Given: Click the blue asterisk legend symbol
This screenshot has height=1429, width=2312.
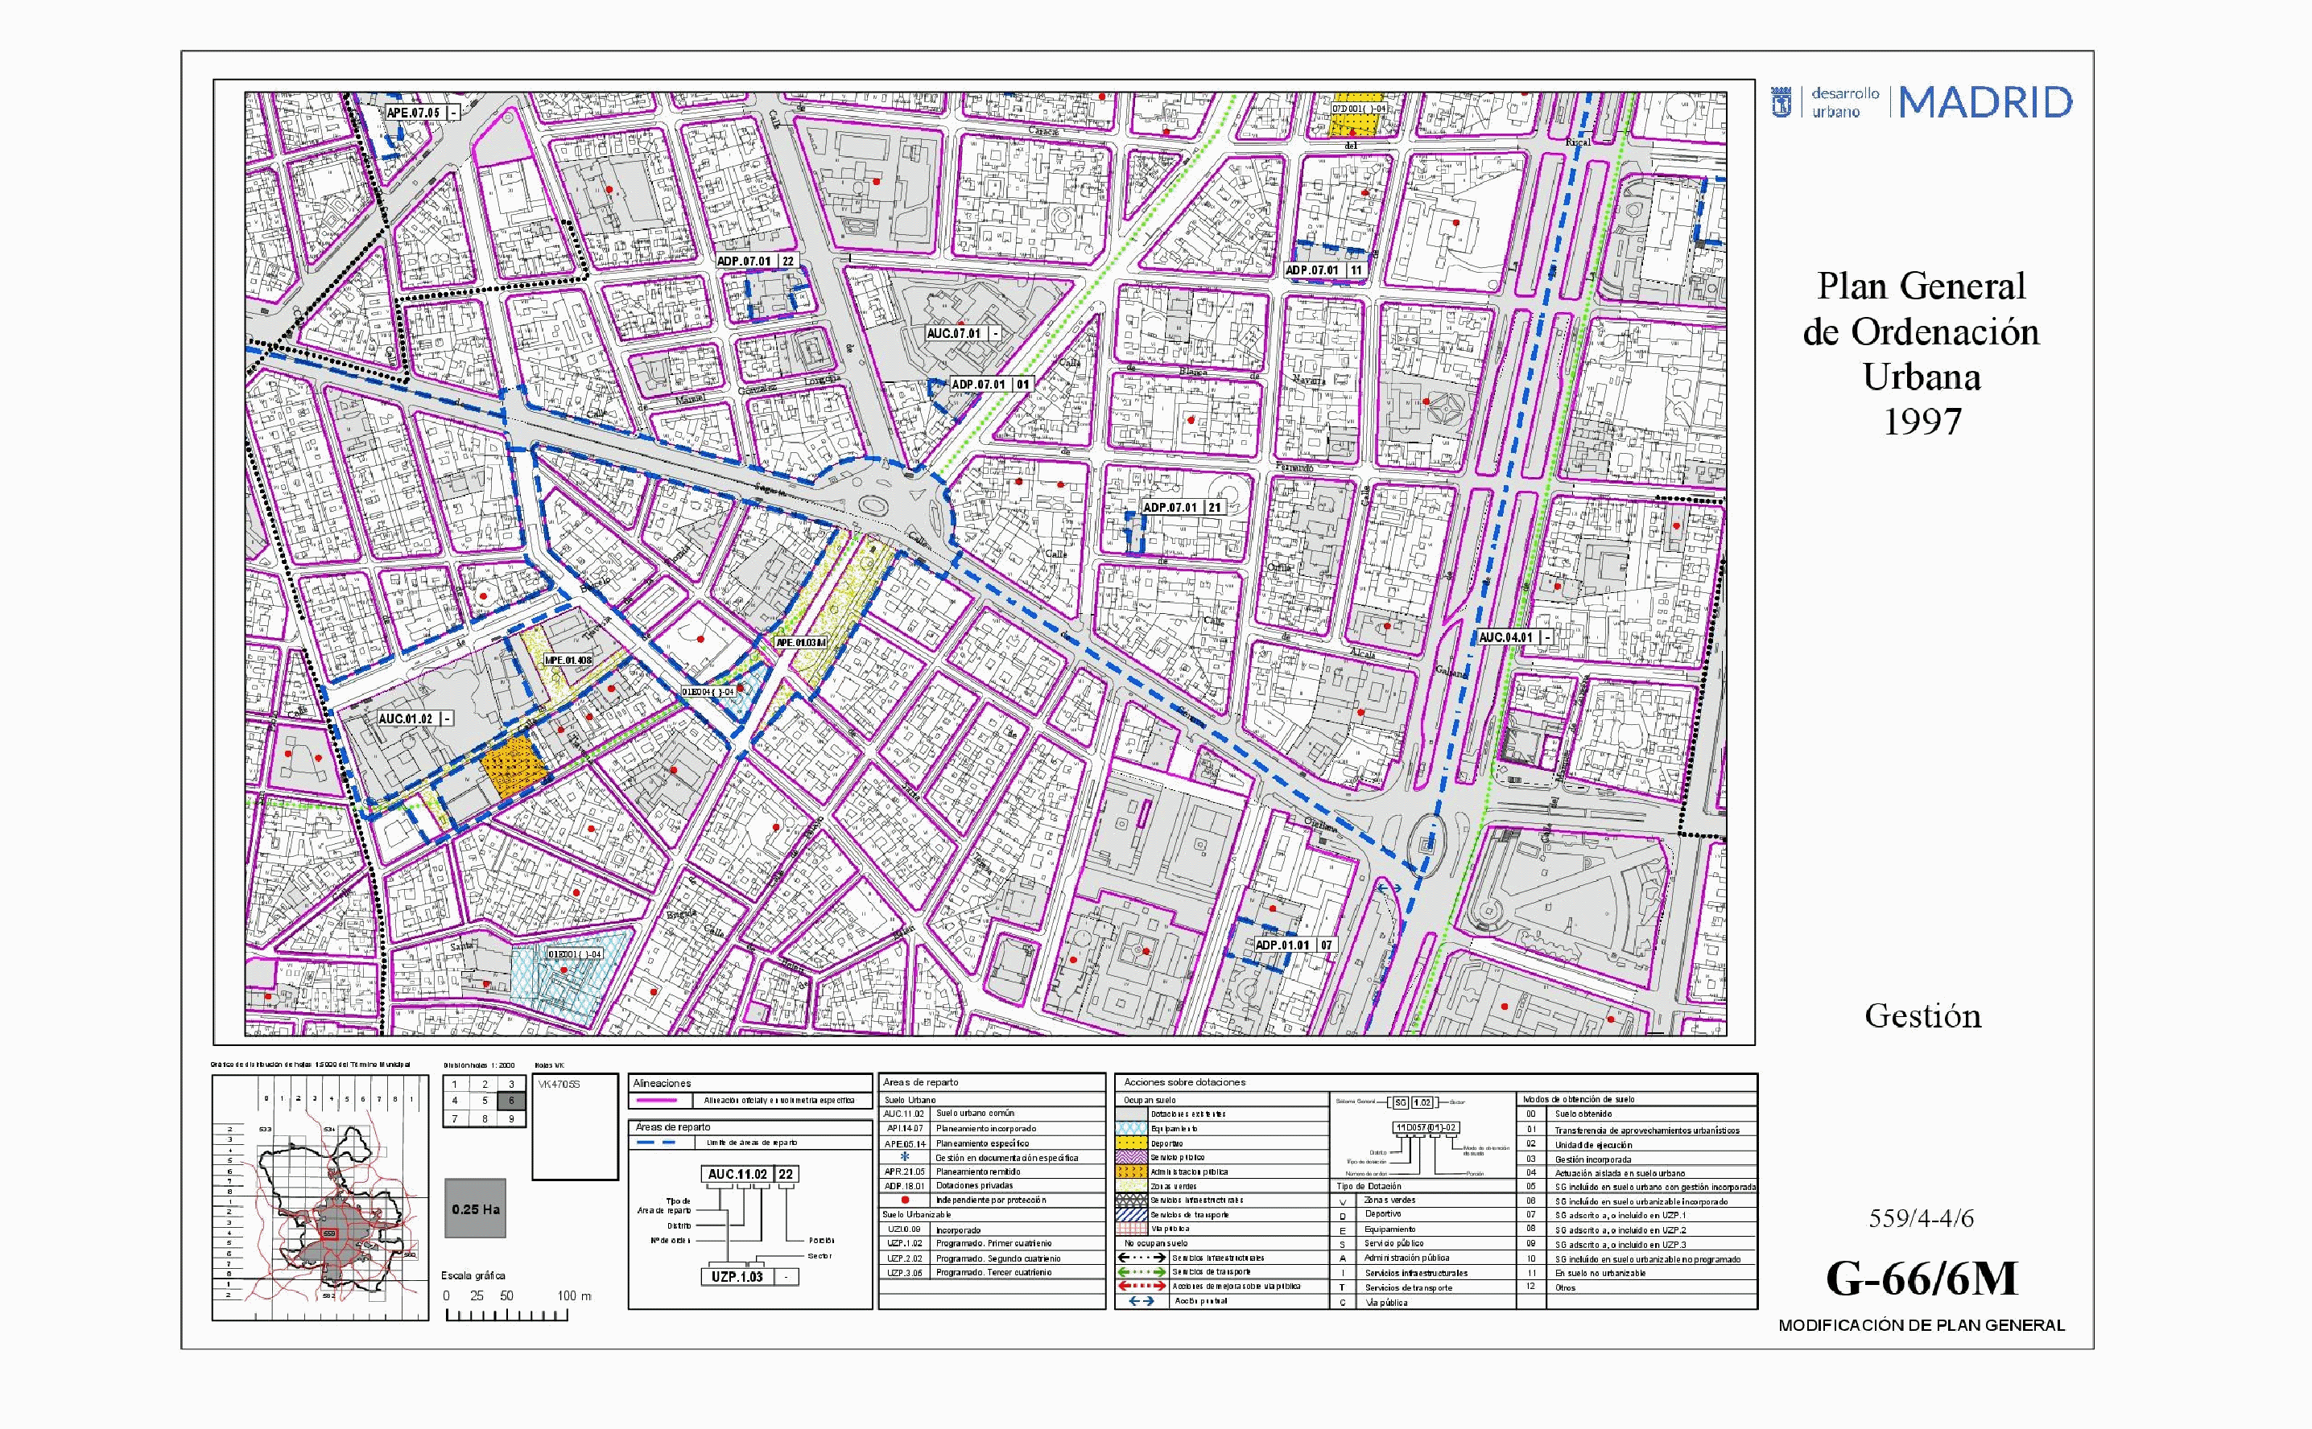Looking at the screenshot, I should click(x=904, y=1157).
